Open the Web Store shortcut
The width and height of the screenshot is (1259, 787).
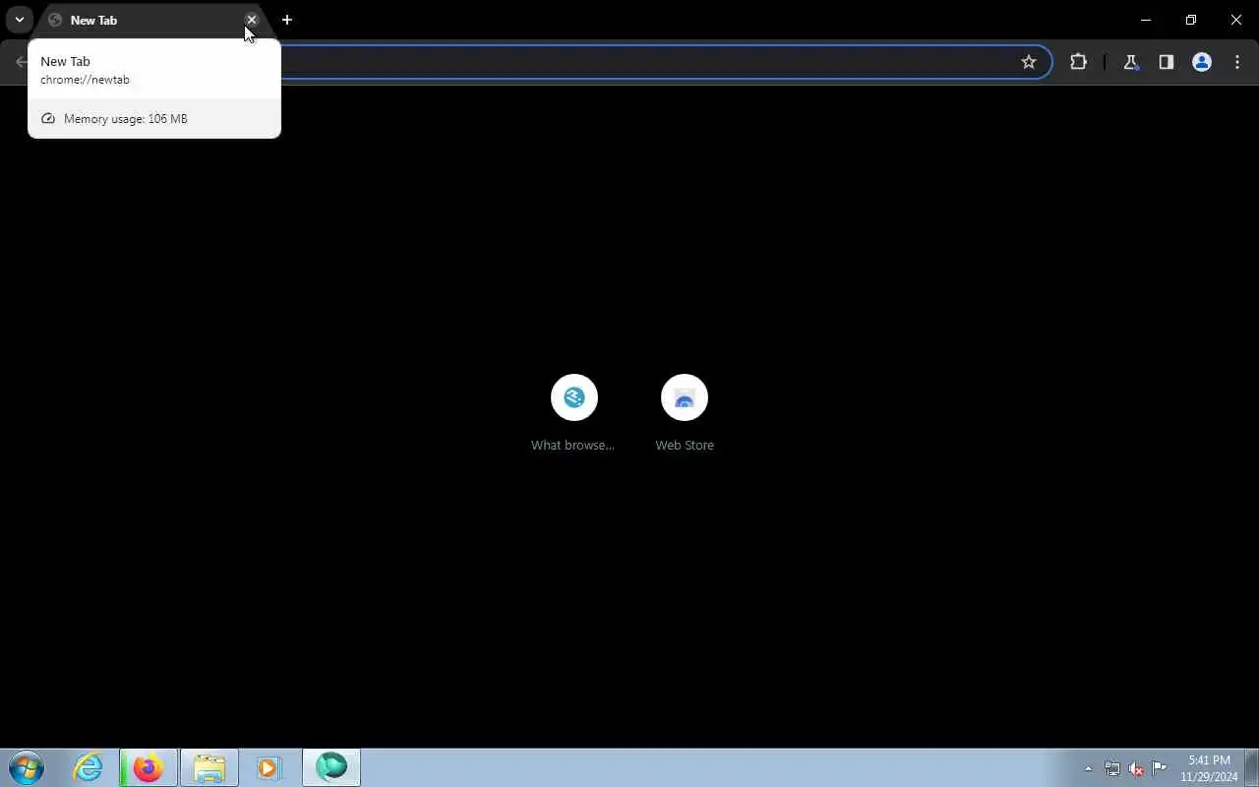(685, 413)
